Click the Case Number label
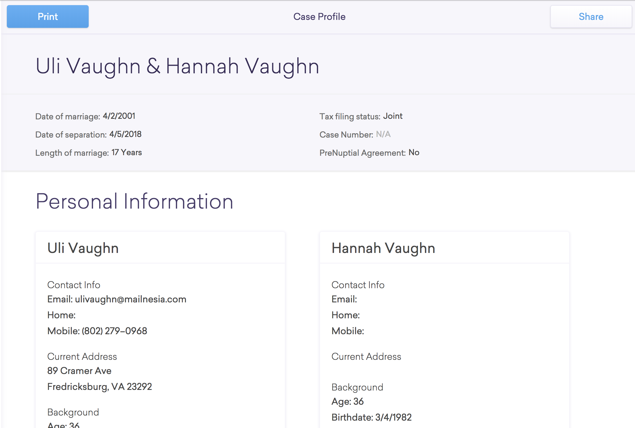This screenshot has height=428, width=635. 346,135
